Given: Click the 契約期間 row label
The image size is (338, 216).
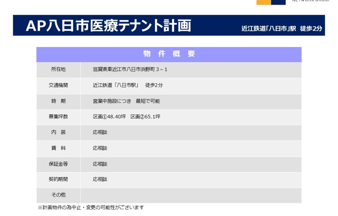Looking at the screenshot, I should [58, 180].
